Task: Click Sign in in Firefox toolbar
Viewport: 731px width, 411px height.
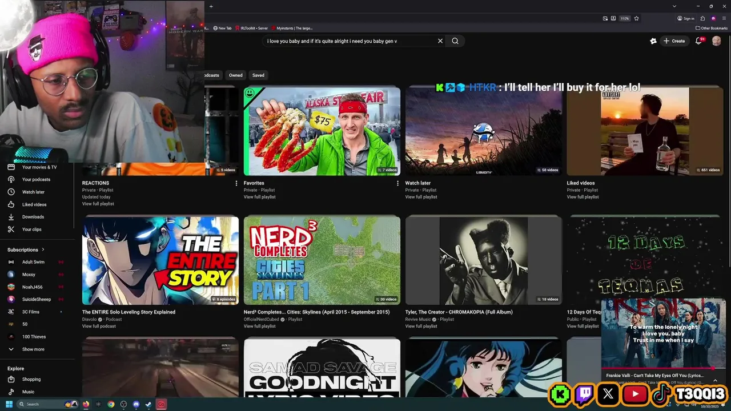Action: [x=686, y=18]
